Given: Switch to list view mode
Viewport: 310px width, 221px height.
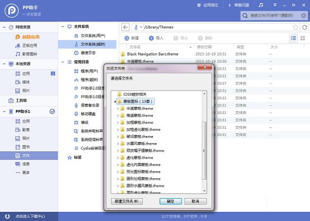Looking at the screenshot, I should (x=293, y=38).
